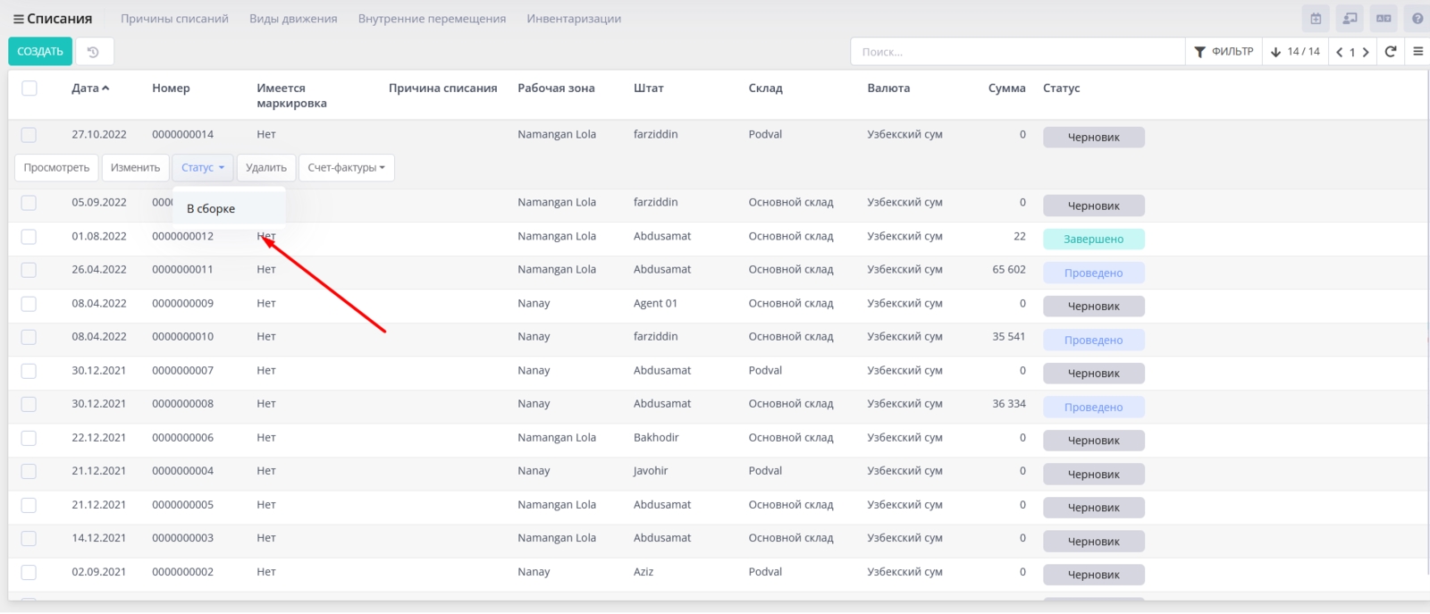The height and width of the screenshot is (614, 1430).
Task: Click the history clock icon next to СОЗДАТЬ
Action: point(93,52)
